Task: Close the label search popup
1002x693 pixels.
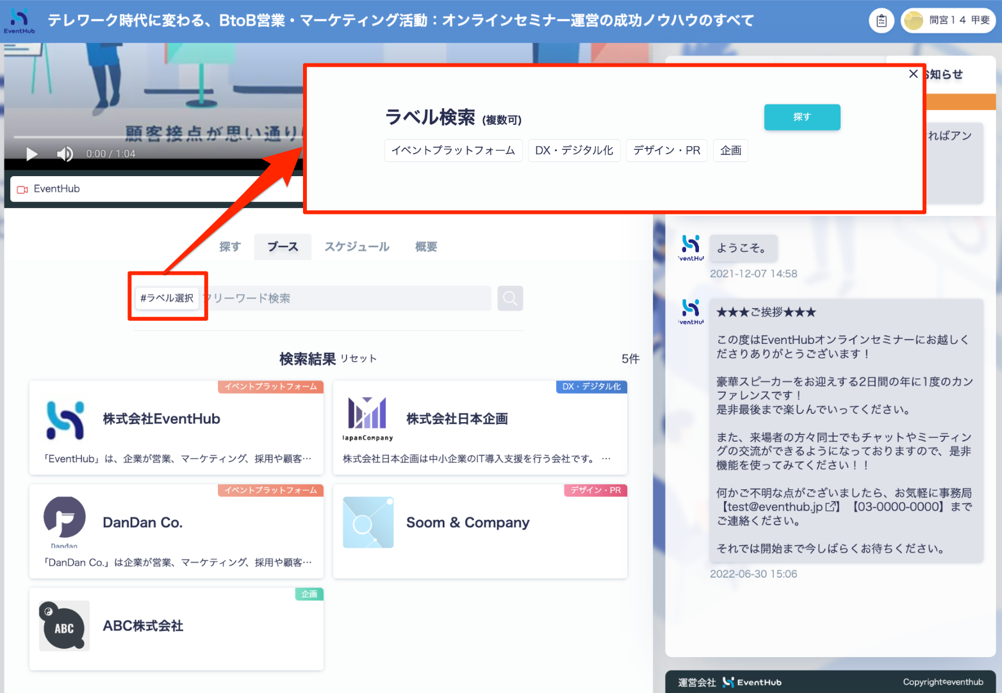Action: pos(914,74)
